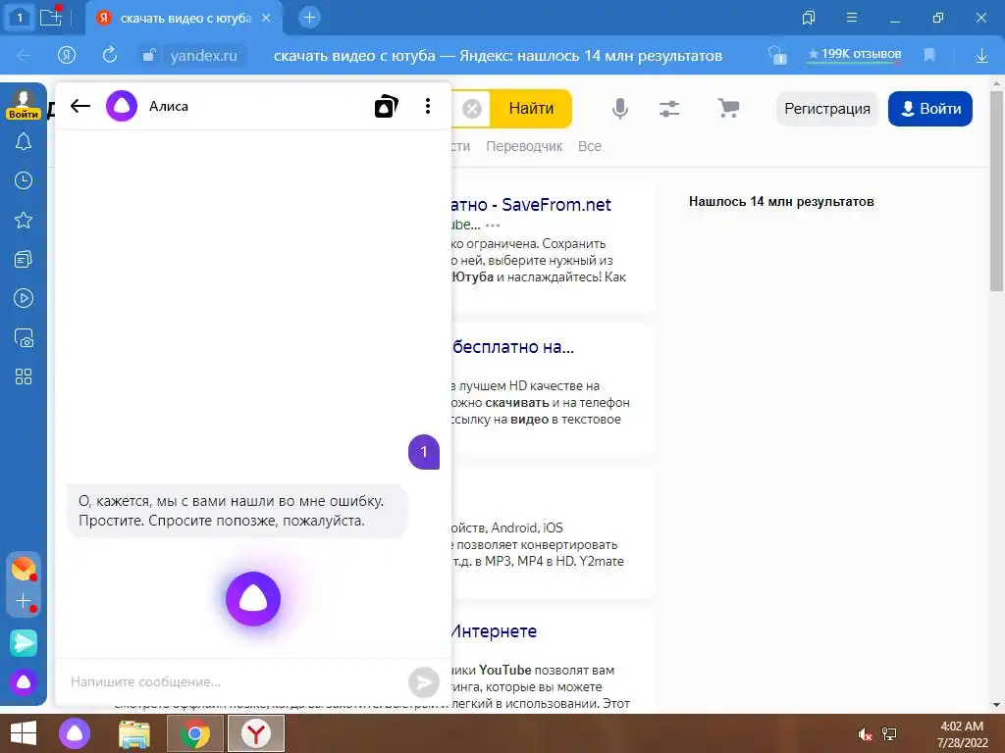The height and width of the screenshot is (753, 1005).
Task: Open SaveFrom.net search result link
Action: tap(531, 205)
